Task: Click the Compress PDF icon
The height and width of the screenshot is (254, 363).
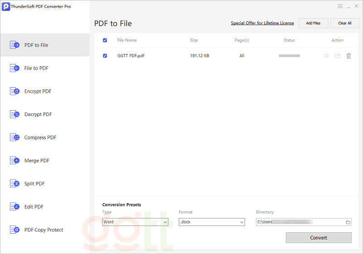Action: (x=15, y=137)
